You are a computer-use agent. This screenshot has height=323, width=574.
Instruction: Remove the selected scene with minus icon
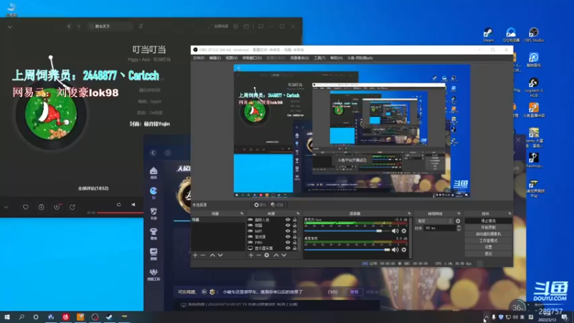coord(203,255)
